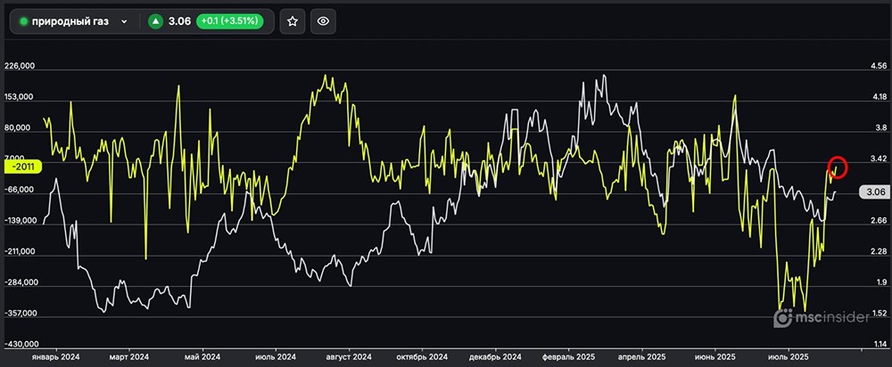This screenshot has height=367, width=892.
Task: Click the 3.06 price value in header
Action: point(179,21)
